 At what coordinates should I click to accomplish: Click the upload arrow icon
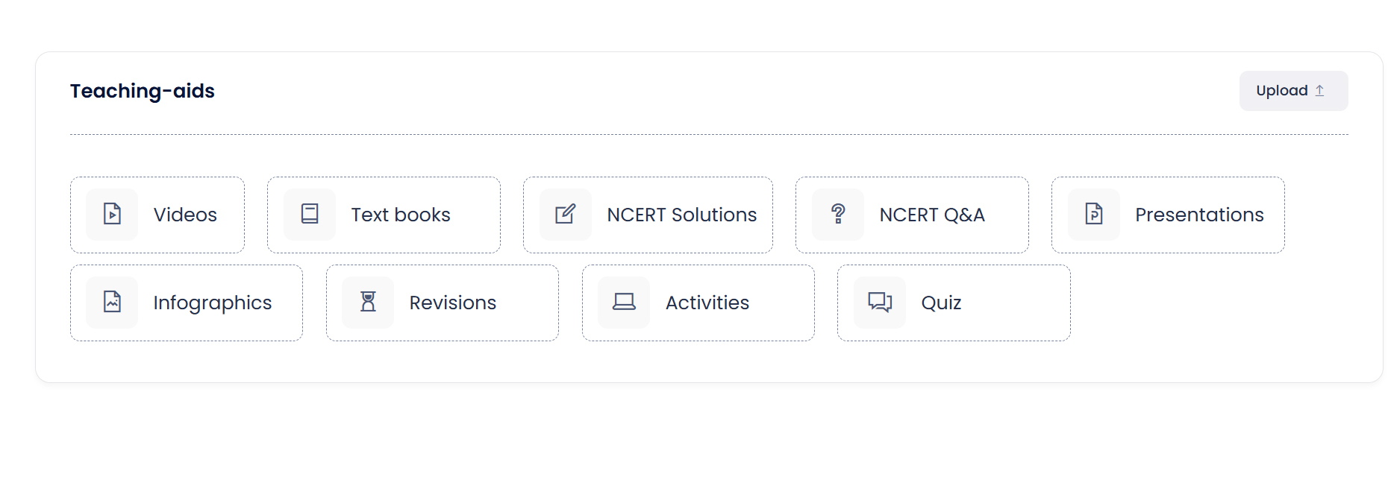1319,91
